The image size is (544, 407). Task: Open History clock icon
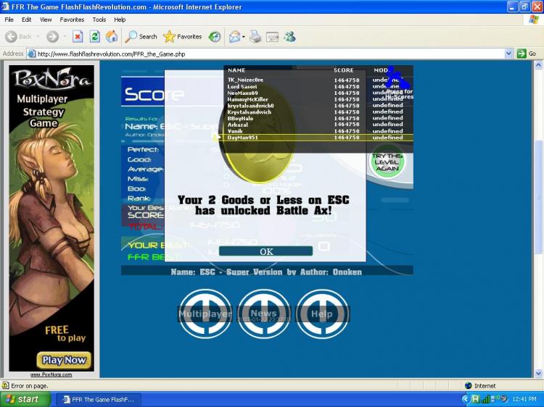pyautogui.click(x=215, y=36)
